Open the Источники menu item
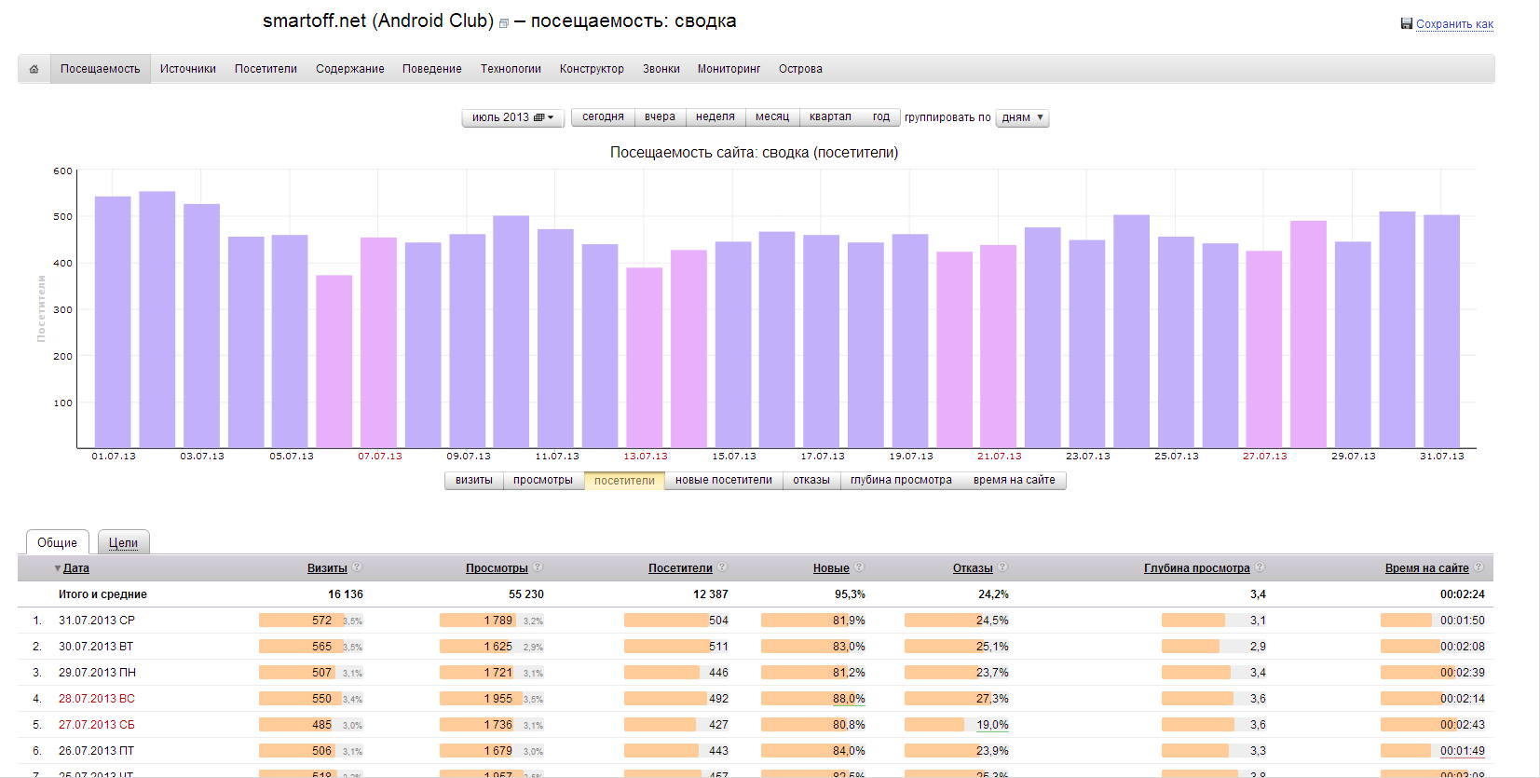1540x778 pixels. click(187, 69)
